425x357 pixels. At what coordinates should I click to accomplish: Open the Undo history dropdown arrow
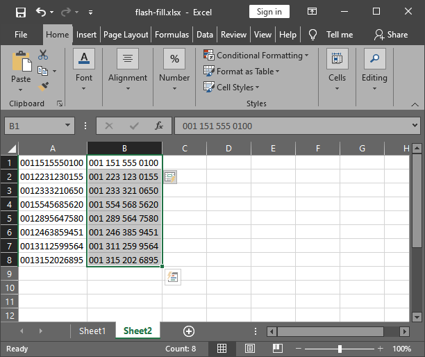click(x=51, y=13)
